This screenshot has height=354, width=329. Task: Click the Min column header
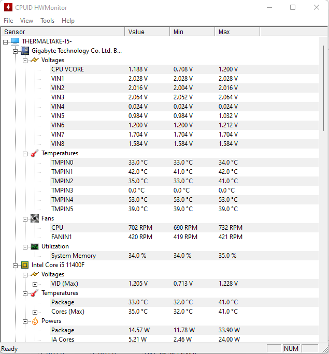tap(192, 32)
